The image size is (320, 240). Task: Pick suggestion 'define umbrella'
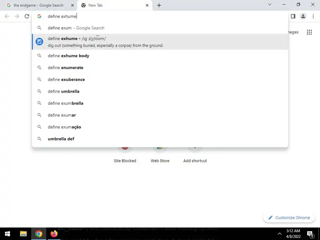pyautogui.click(x=160, y=91)
